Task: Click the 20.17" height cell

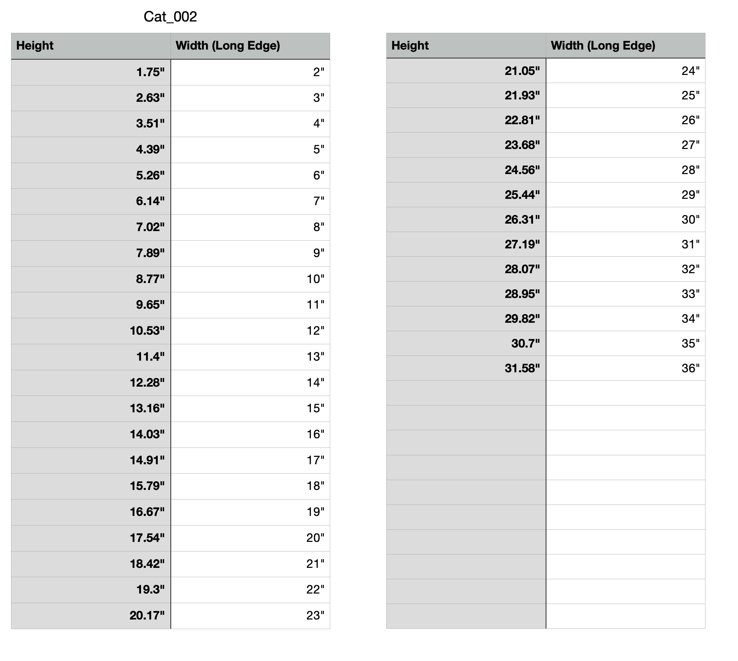Action: point(91,616)
